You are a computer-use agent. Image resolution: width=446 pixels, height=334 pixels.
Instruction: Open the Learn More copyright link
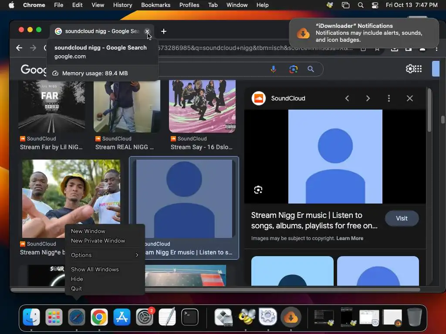(x=350, y=238)
